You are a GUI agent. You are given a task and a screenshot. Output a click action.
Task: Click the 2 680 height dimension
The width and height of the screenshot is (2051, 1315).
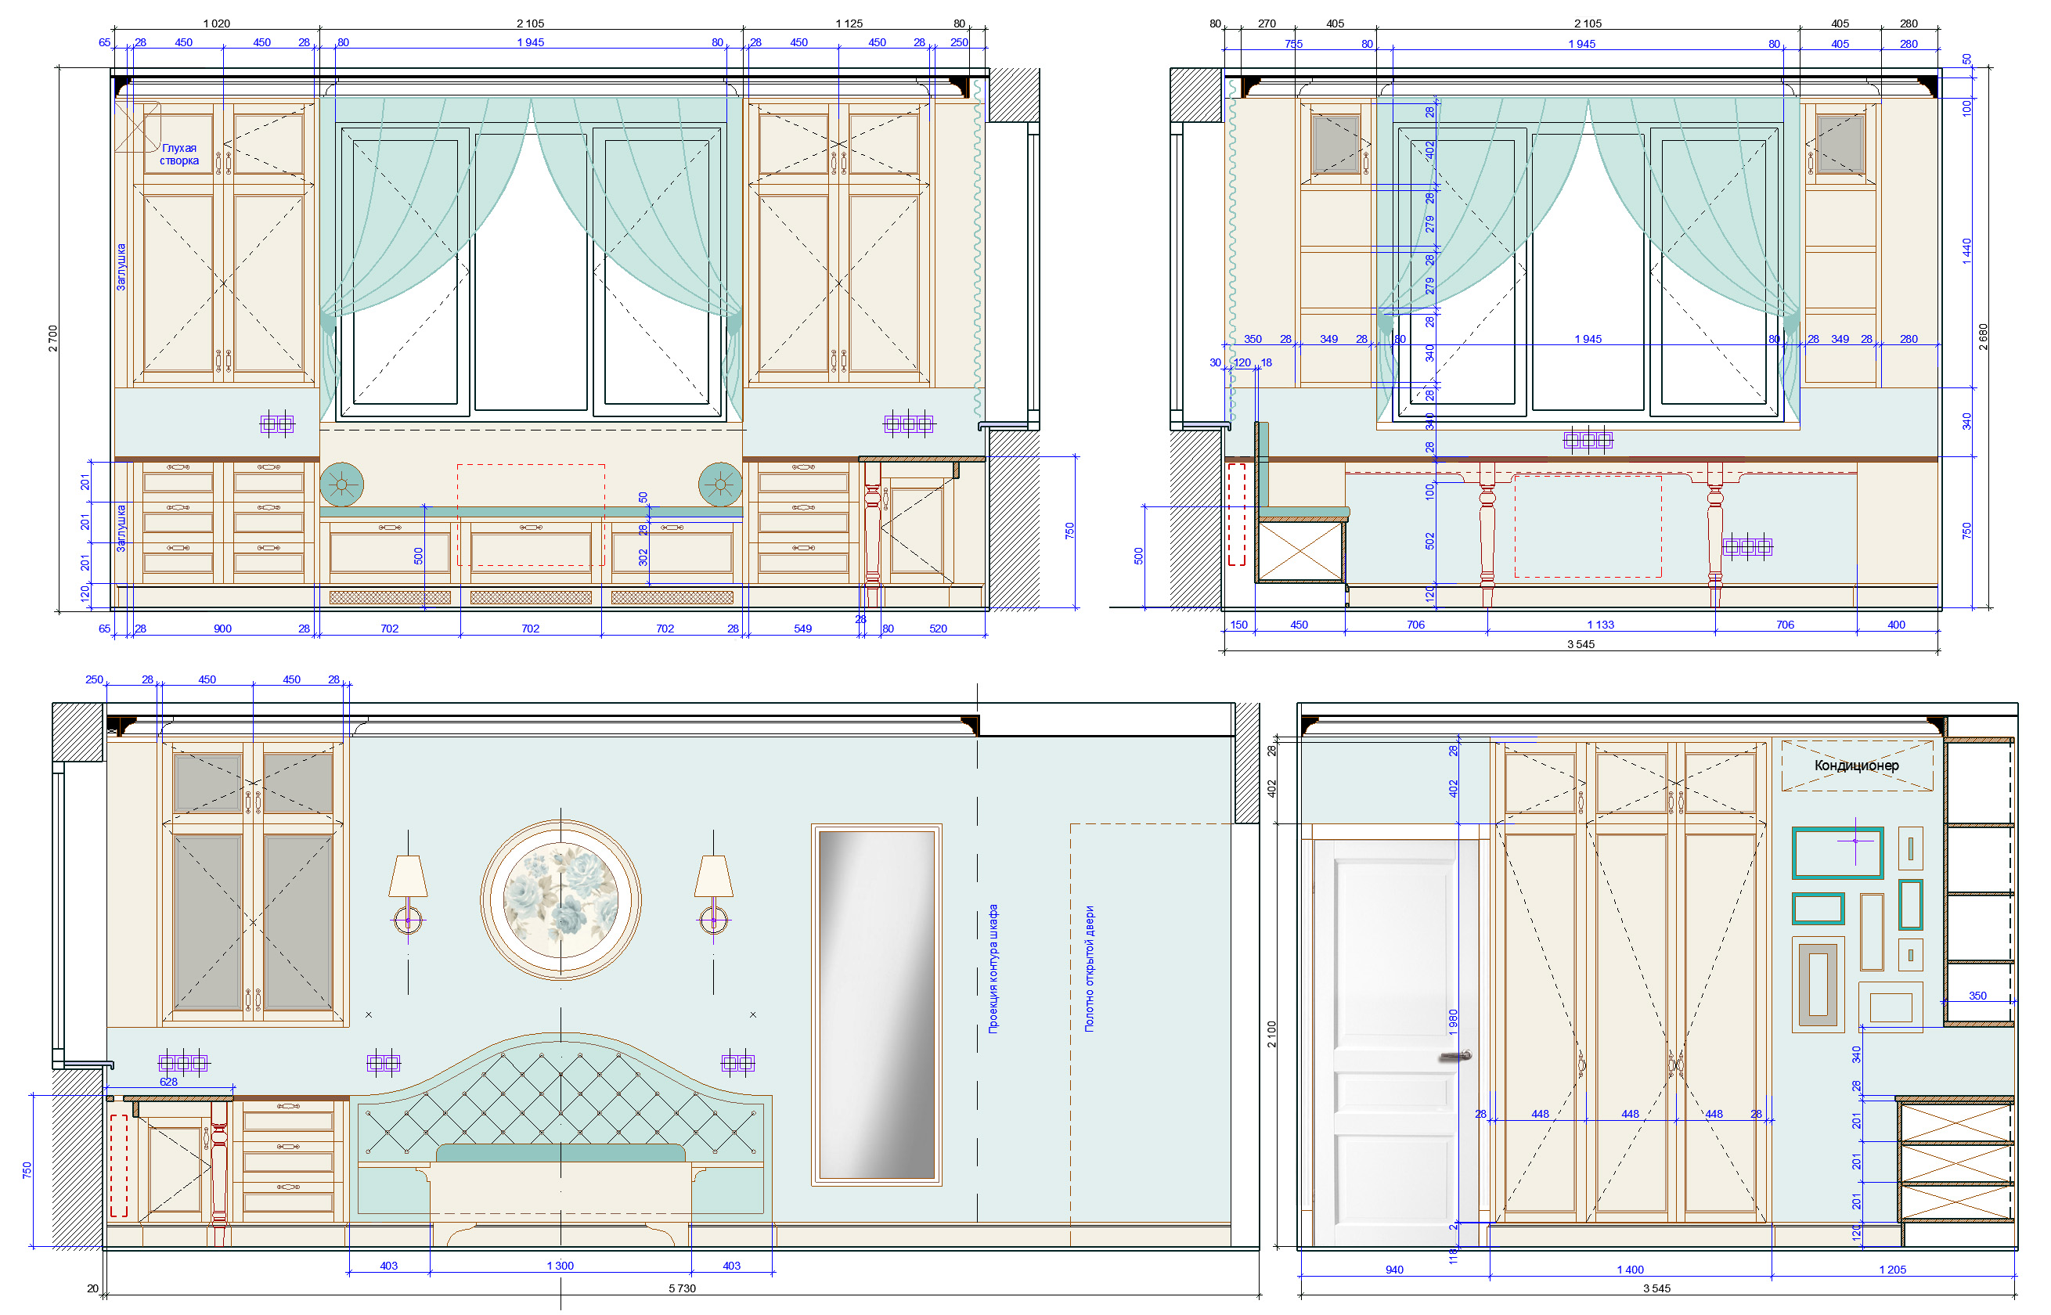tap(1984, 337)
